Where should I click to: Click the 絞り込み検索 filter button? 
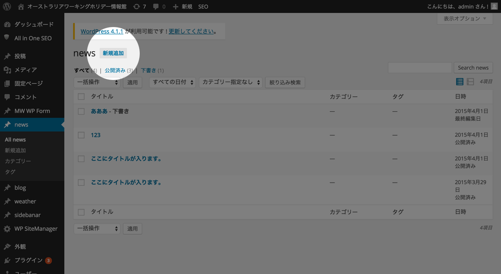tap(285, 83)
